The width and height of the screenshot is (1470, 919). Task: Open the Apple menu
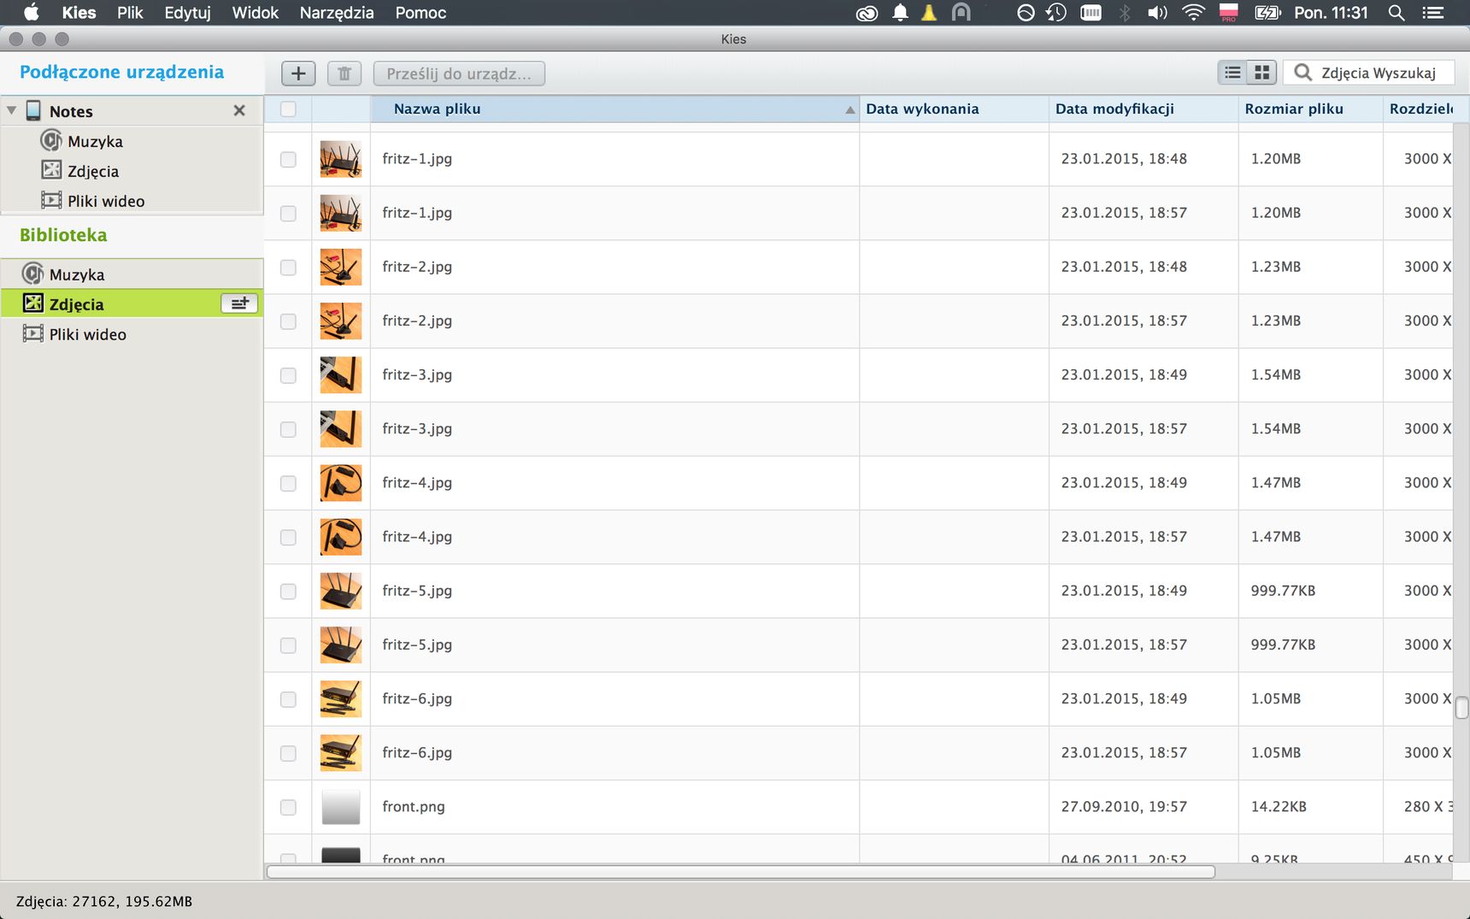pos(31,13)
